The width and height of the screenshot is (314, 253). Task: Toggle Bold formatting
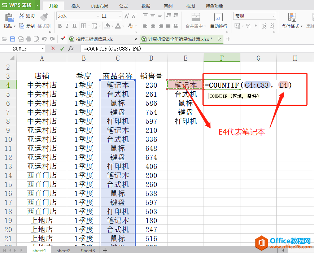point(60,26)
